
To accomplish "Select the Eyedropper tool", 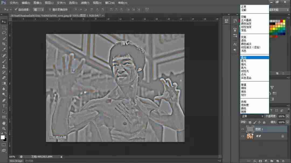I will (4, 50).
